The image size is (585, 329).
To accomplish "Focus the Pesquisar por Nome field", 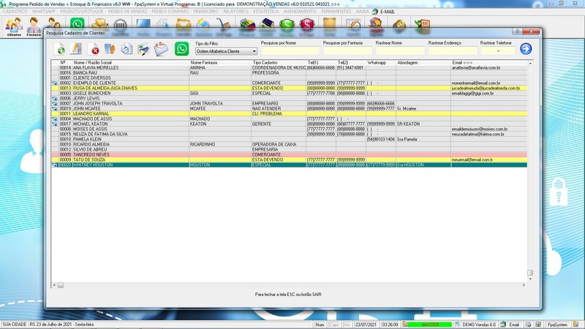I will pyautogui.click(x=290, y=50).
